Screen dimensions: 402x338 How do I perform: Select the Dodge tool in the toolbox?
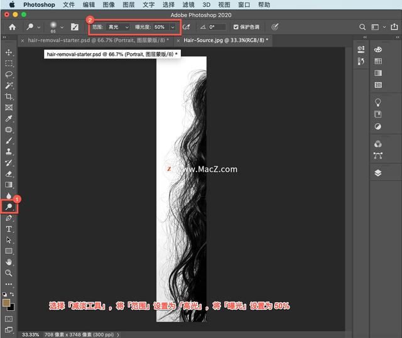point(9,207)
